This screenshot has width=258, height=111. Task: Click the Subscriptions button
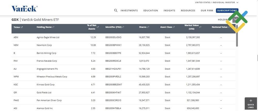227,11
